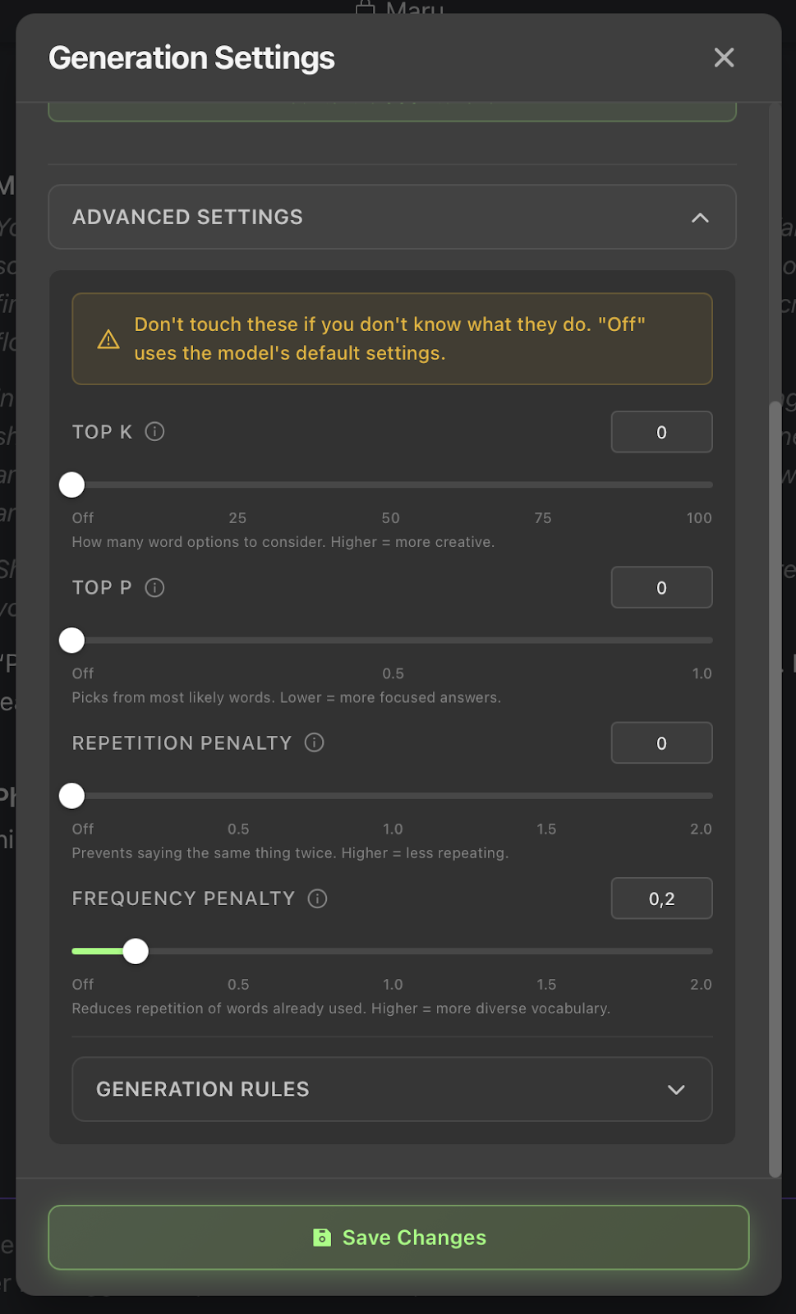Focus the Top P value field

click(661, 588)
